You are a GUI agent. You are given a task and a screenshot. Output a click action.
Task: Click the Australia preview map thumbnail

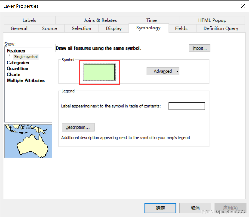28,141
